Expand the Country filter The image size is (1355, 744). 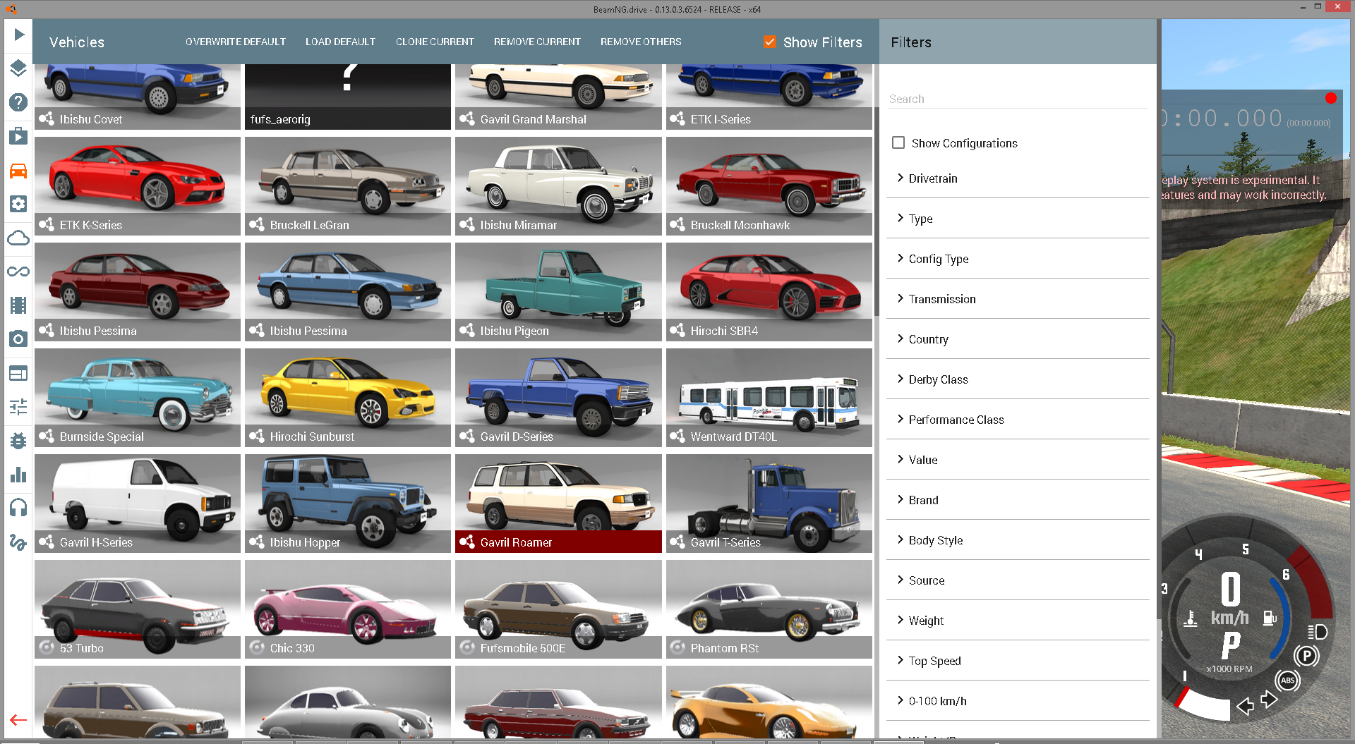coord(1018,339)
